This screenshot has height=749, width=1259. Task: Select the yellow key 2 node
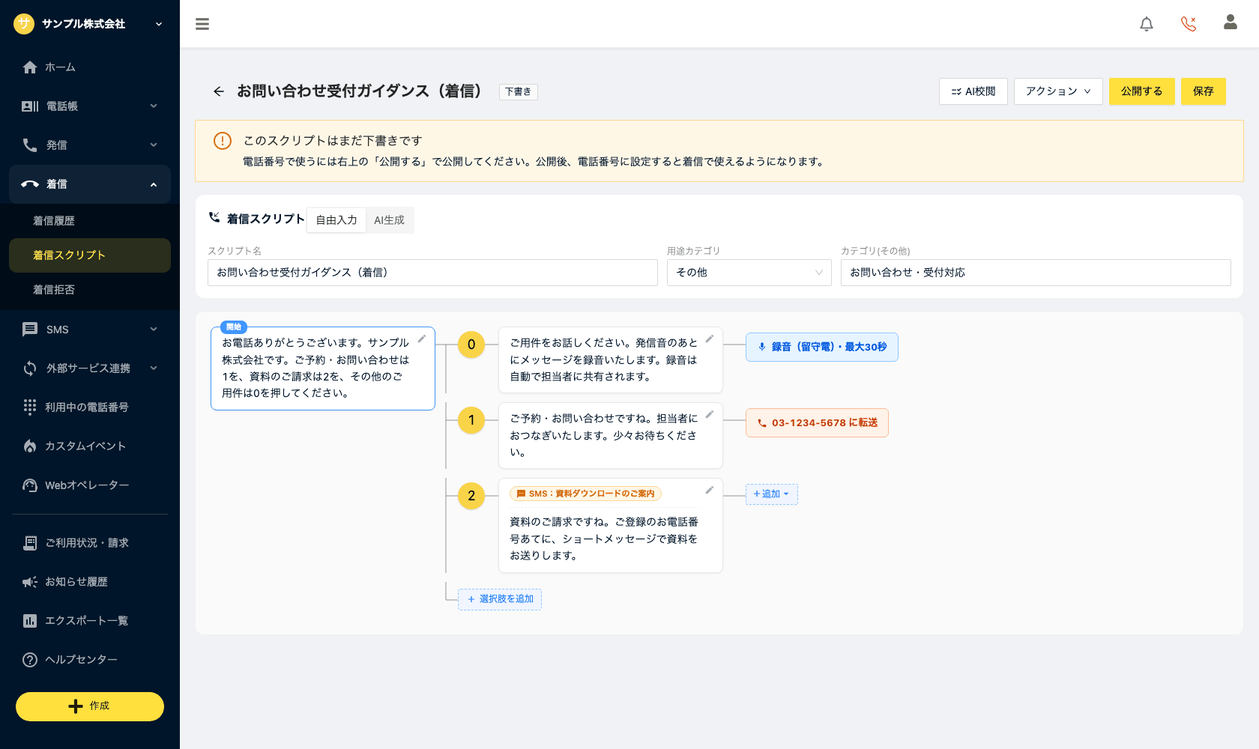[471, 496]
